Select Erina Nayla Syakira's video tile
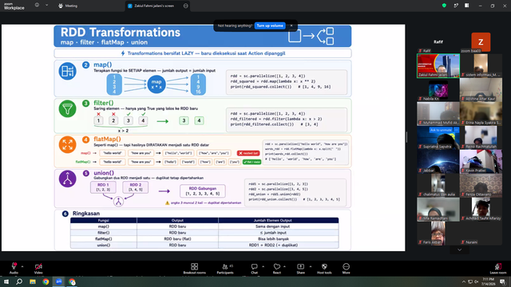511x287 pixels. tap(481, 113)
